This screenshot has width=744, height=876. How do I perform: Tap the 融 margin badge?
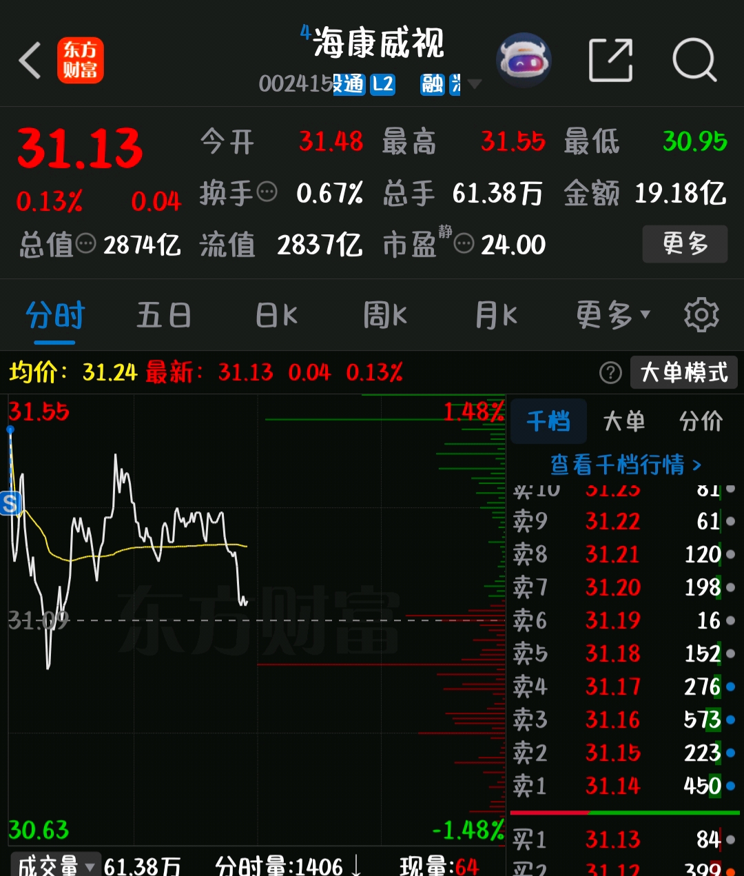(433, 84)
